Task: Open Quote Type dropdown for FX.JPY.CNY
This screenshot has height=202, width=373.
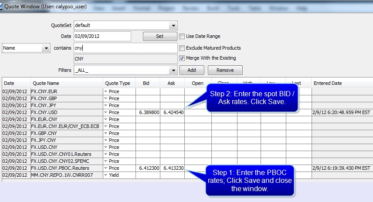Action: point(105,140)
